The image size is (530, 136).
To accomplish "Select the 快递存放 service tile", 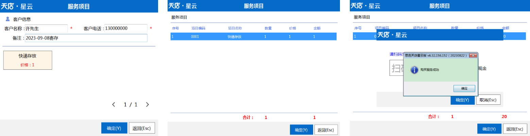I will pos(28,60).
